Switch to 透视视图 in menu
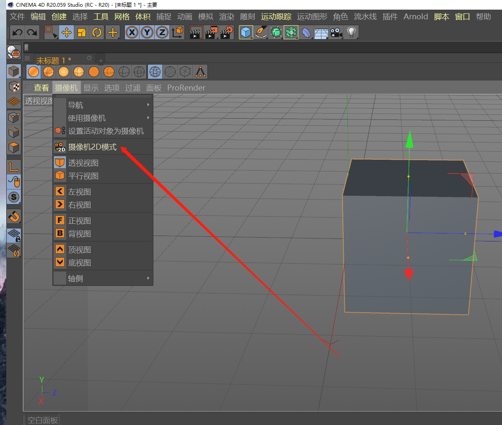 coord(103,163)
